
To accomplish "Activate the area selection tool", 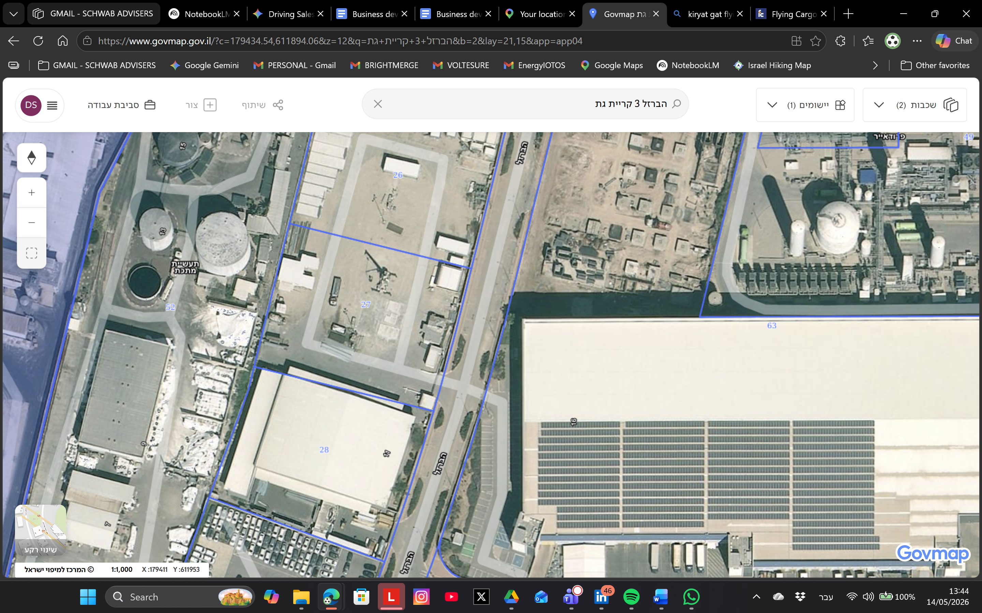I will [x=32, y=253].
